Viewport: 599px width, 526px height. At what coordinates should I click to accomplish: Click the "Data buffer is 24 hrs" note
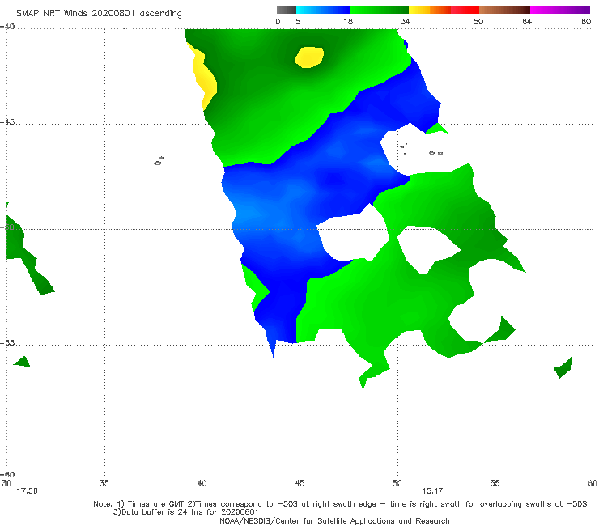(x=185, y=512)
